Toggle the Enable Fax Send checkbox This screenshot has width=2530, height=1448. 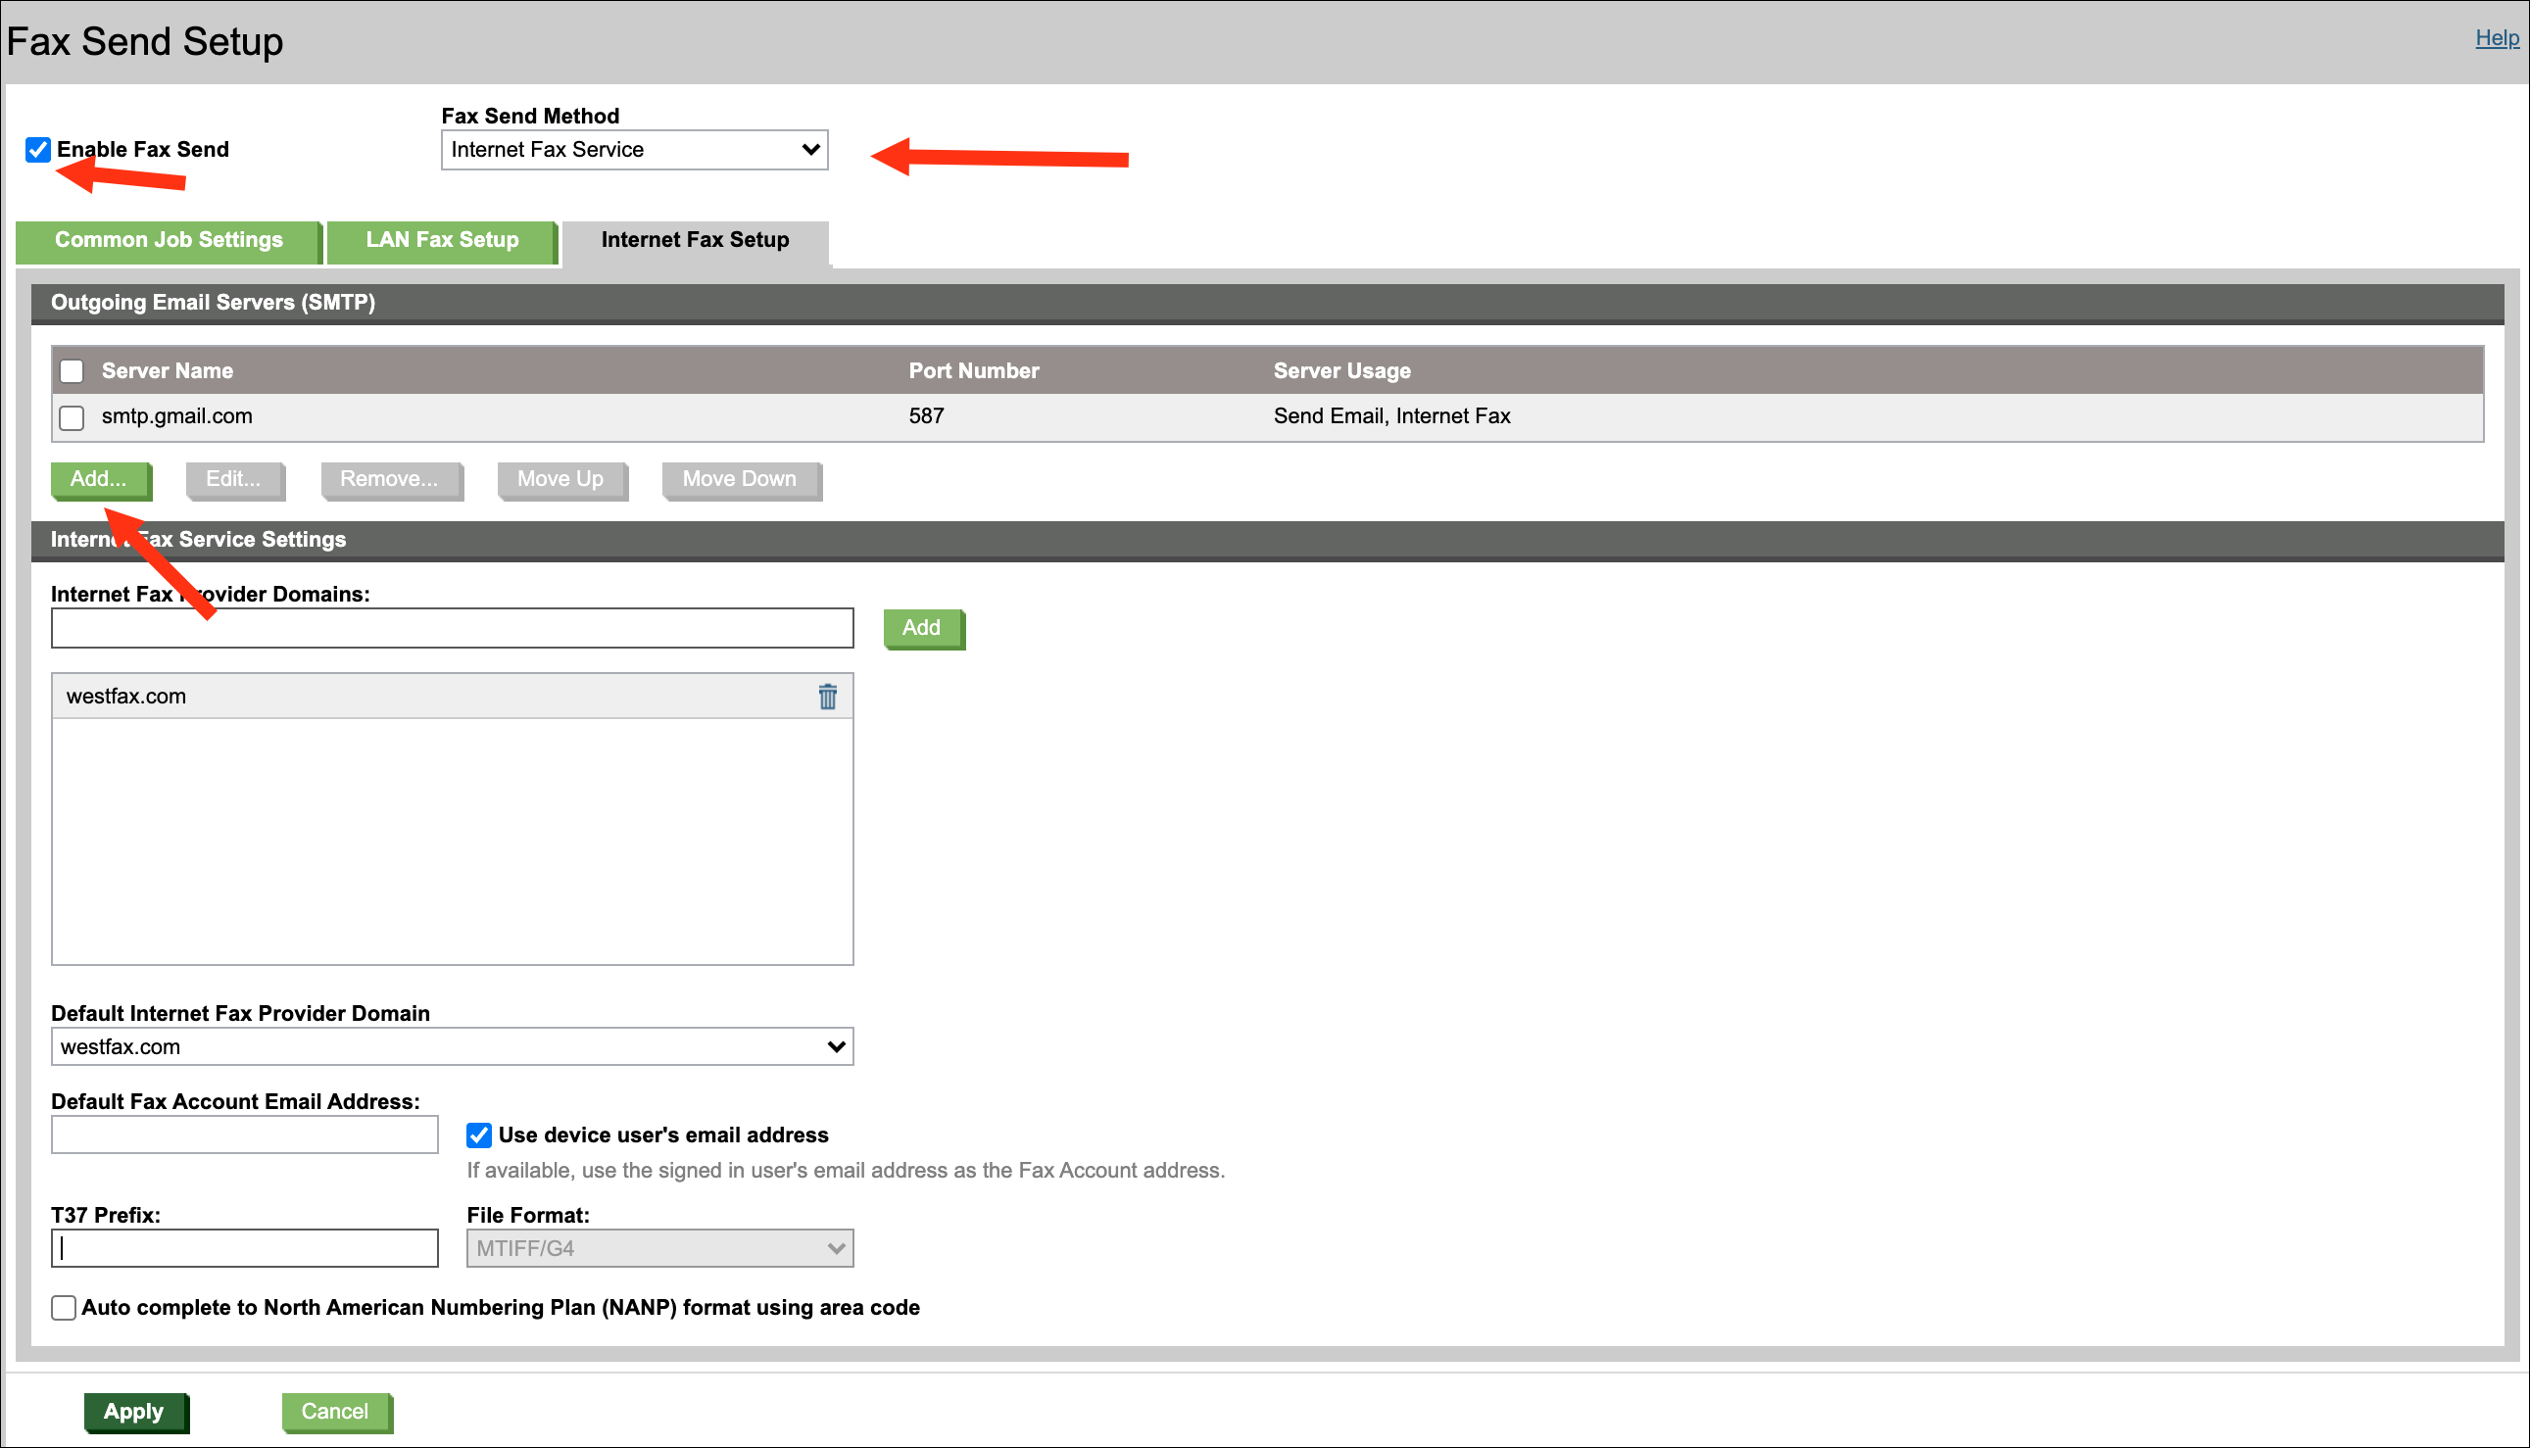[36, 150]
